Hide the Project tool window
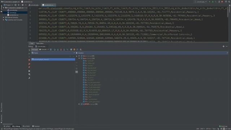This screenshot has width=231, height=130. point(26,5)
